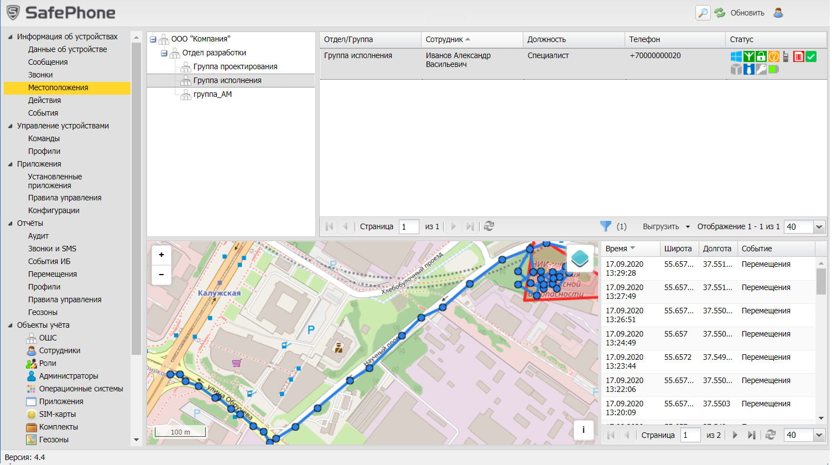Click the Windows OS status icon
This screenshot has height=465, width=832.
736,56
